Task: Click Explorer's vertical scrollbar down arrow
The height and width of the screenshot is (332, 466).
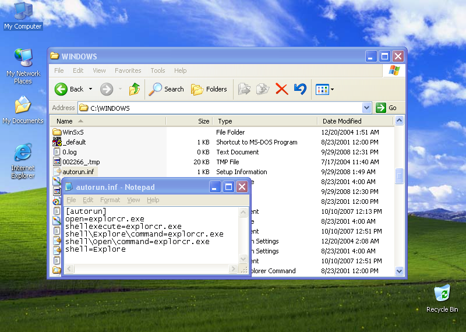Action: point(399,271)
